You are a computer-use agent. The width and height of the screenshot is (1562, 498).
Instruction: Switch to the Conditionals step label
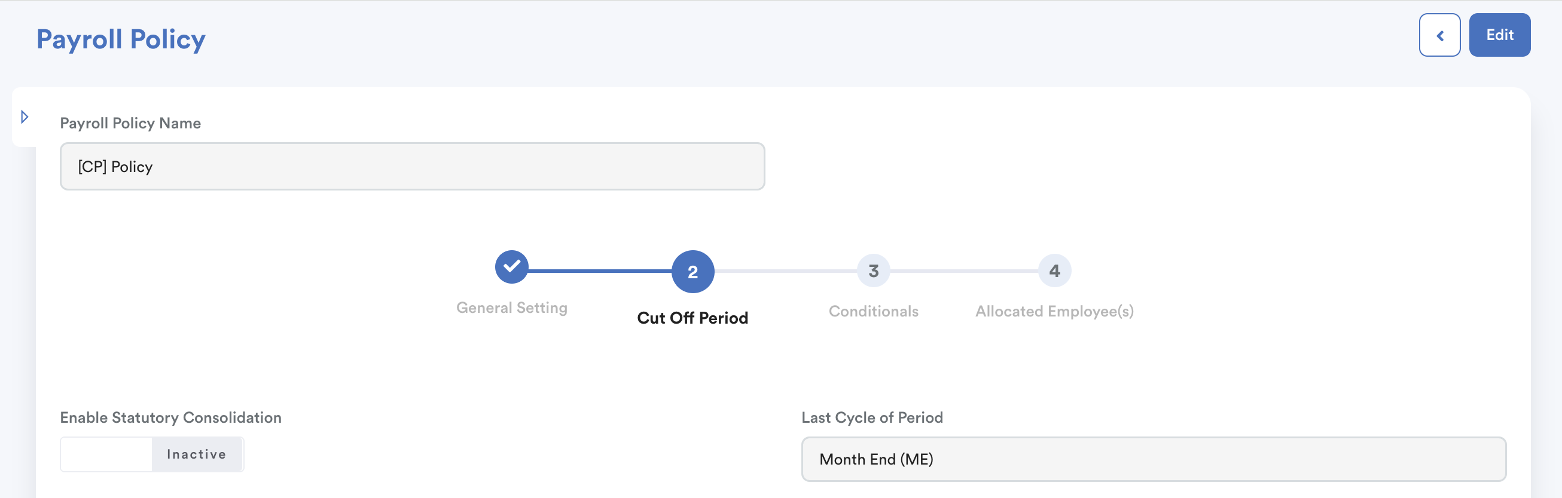(x=872, y=311)
